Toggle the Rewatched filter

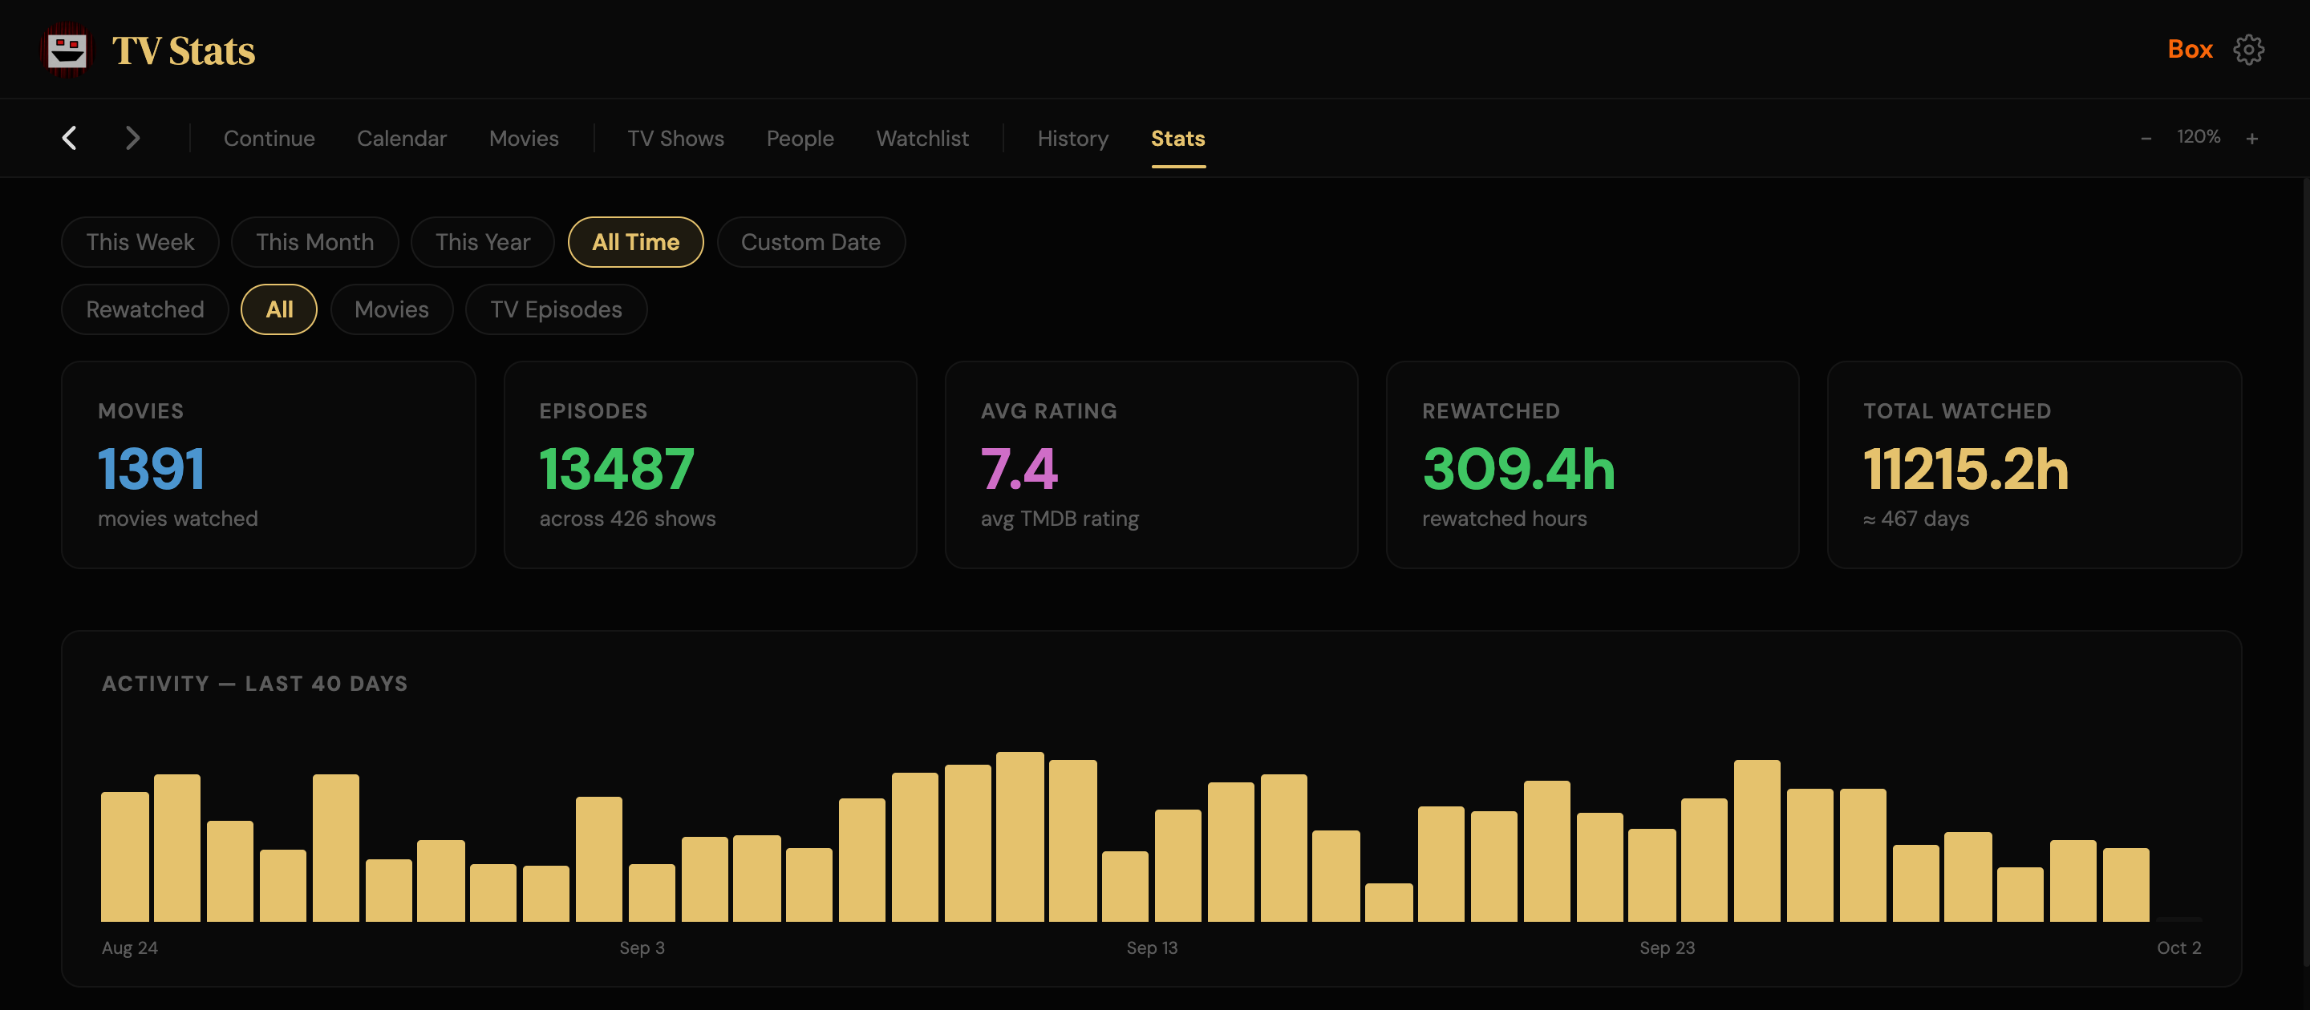145,309
